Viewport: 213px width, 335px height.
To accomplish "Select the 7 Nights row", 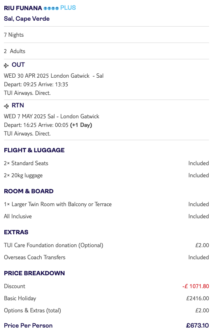I will (x=107, y=35).
